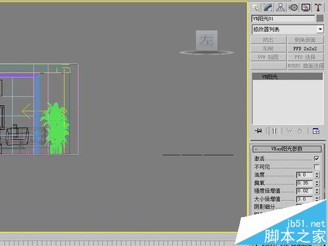Open the Hierarchy panel tab
The width and height of the screenshot is (328, 246).
tap(281, 8)
